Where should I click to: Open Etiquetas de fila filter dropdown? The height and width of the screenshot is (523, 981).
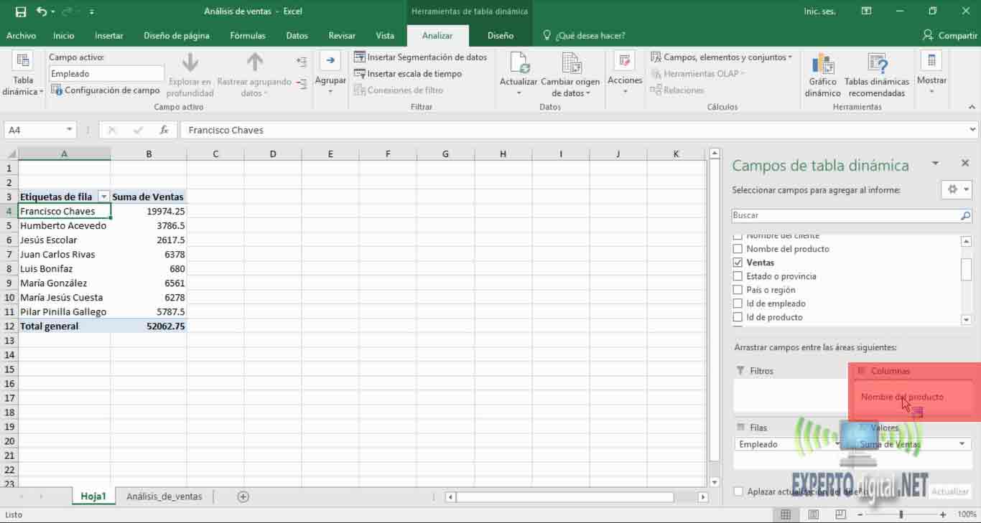tap(104, 197)
